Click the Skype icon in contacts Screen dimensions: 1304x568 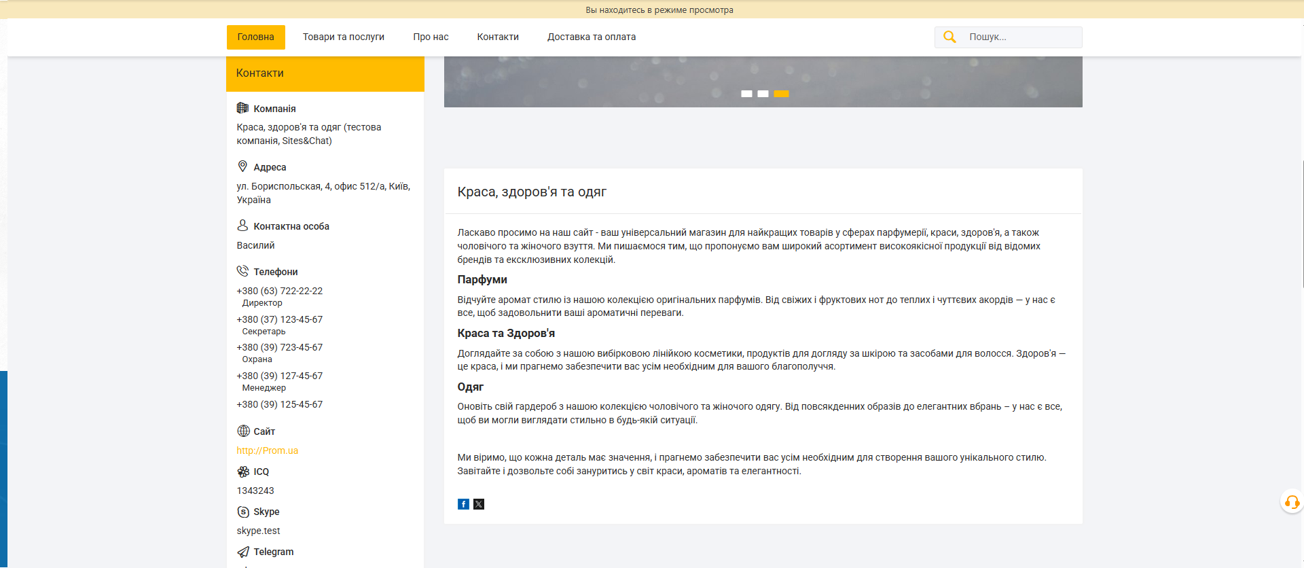[243, 512]
